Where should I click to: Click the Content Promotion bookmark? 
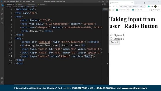coord(123,10)
